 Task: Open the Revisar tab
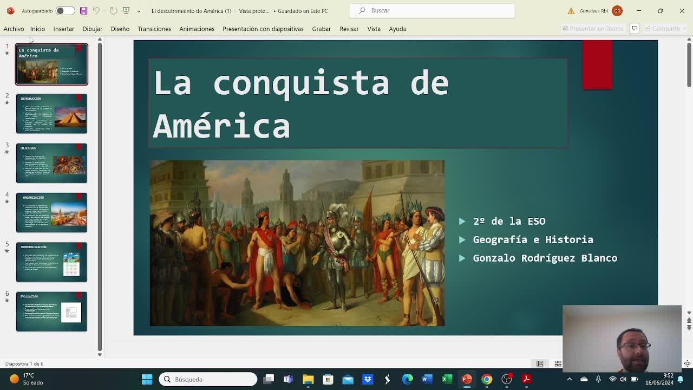349,29
